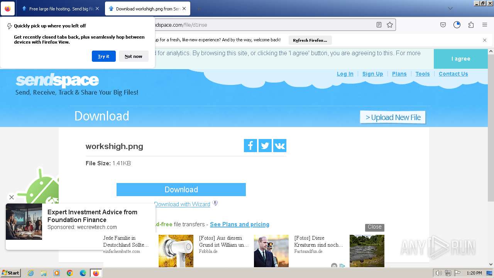Toggle reader view icon in address bar

(x=379, y=25)
